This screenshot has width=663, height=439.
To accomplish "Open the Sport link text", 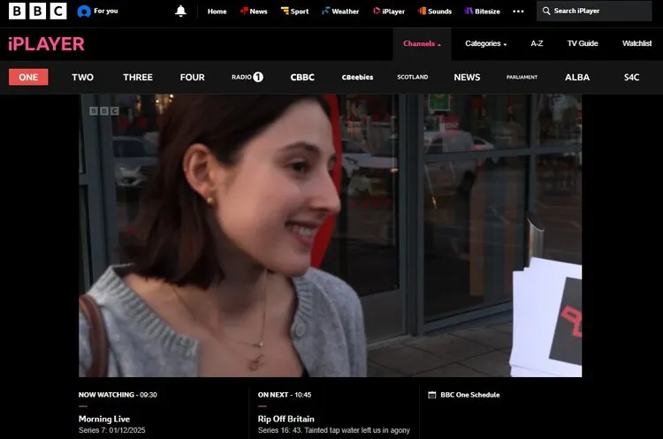I will pyautogui.click(x=300, y=11).
